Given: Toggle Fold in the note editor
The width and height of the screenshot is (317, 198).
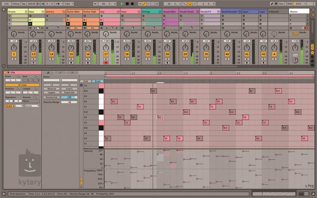Looking at the screenshot, I should (x=86, y=81).
